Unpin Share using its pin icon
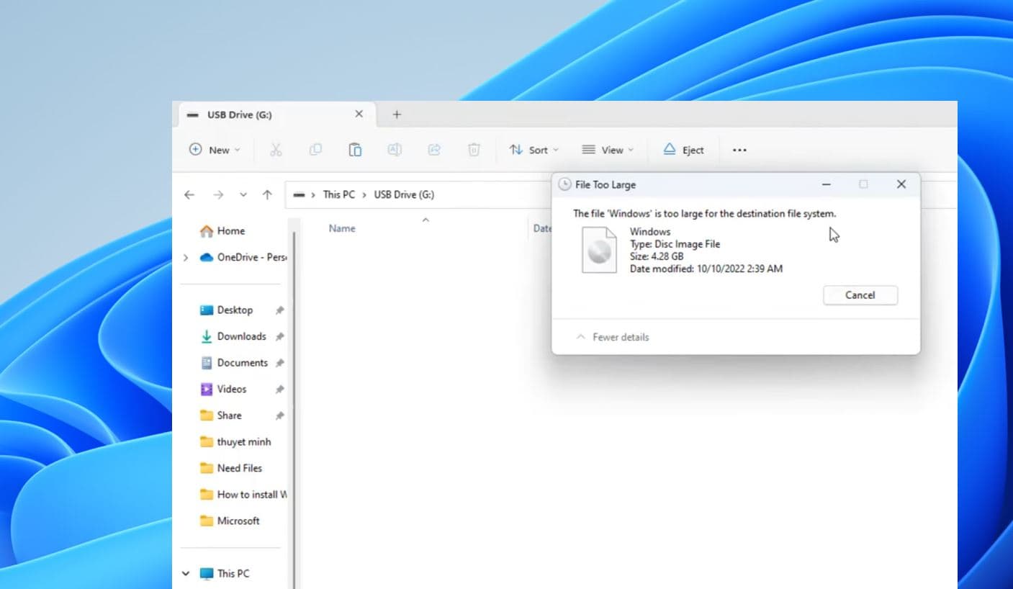The height and width of the screenshot is (589, 1013). click(x=279, y=415)
